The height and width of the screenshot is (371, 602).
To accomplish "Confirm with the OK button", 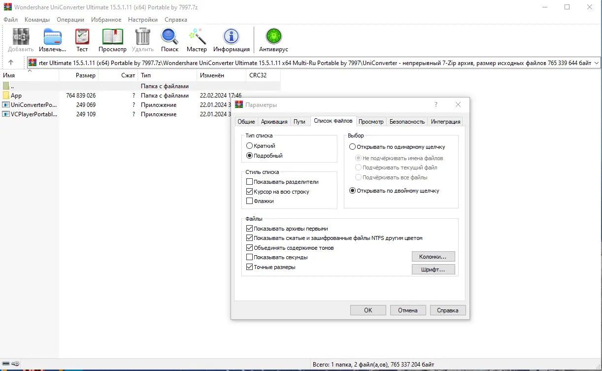I will (368, 310).
